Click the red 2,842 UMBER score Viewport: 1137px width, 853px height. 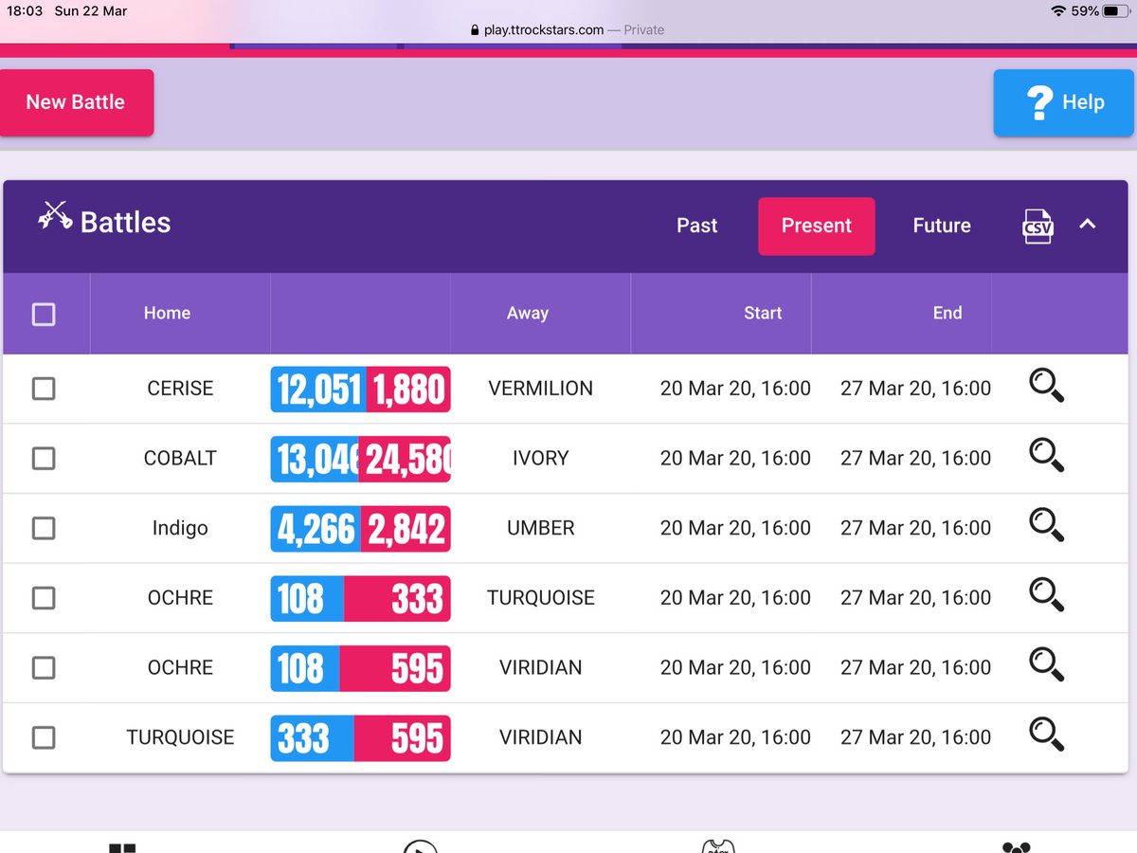[406, 529]
